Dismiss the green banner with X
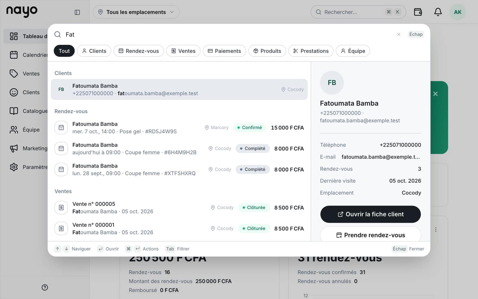The height and width of the screenshot is (299, 478). point(436,94)
